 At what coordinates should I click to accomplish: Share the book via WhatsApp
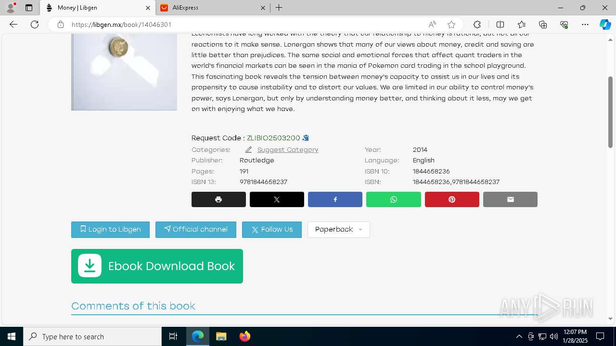(x=394, y=199)
